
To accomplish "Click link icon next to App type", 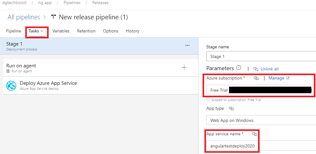I will pyautogui.click(x=231, y=108).
